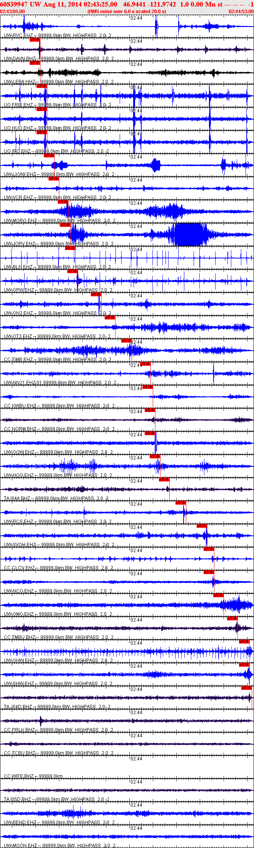Click the red pick marker on RCS trace
254x848 pixels.
point(181,502)
